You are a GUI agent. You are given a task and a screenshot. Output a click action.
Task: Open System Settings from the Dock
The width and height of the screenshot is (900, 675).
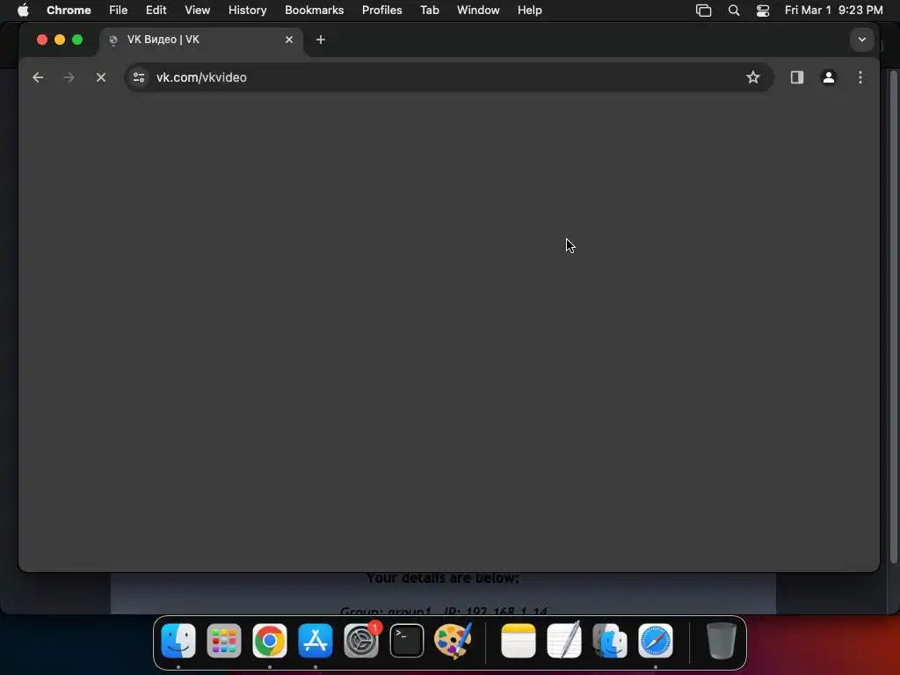(361, 641)
